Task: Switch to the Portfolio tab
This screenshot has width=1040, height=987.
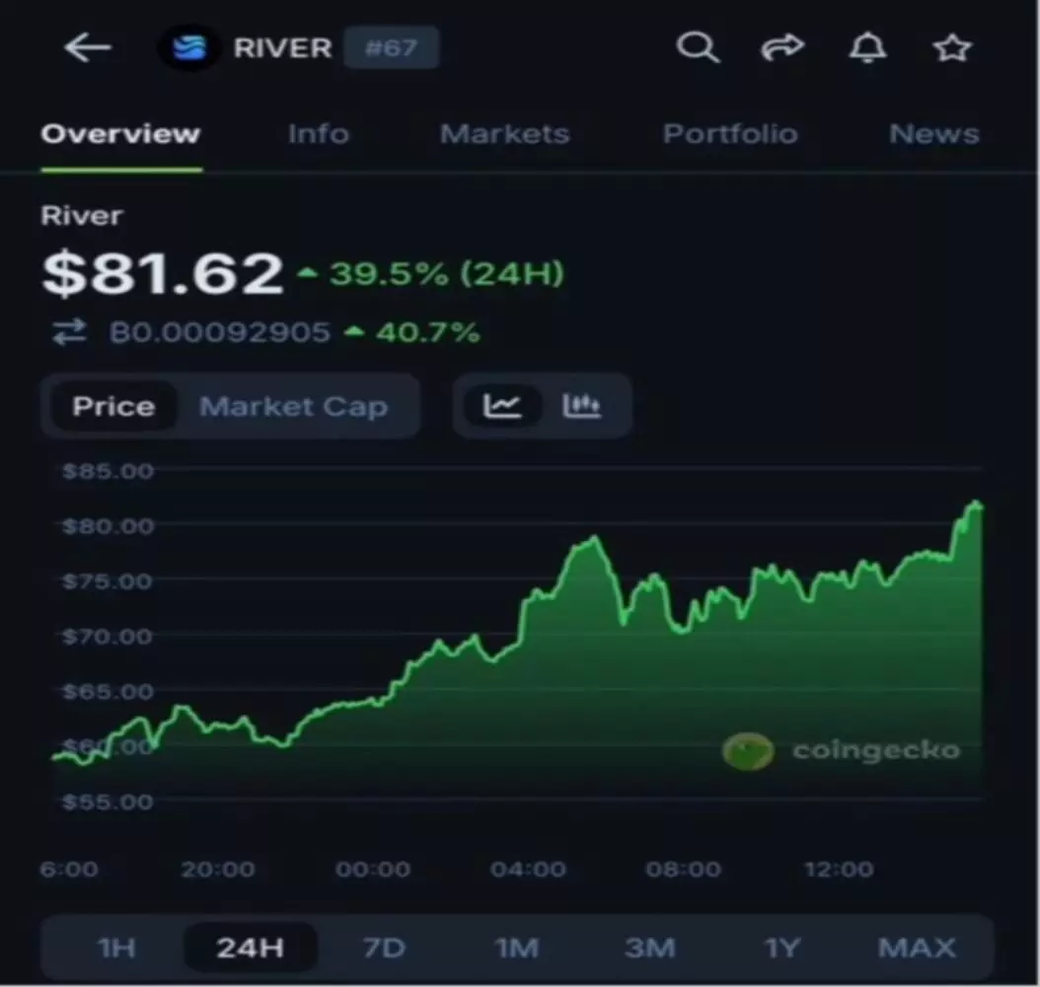Action: 729,134
